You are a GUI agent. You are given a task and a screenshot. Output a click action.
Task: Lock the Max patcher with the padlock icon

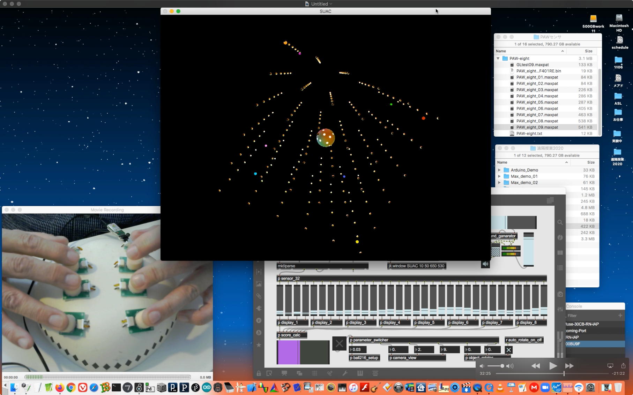point(259,373)
